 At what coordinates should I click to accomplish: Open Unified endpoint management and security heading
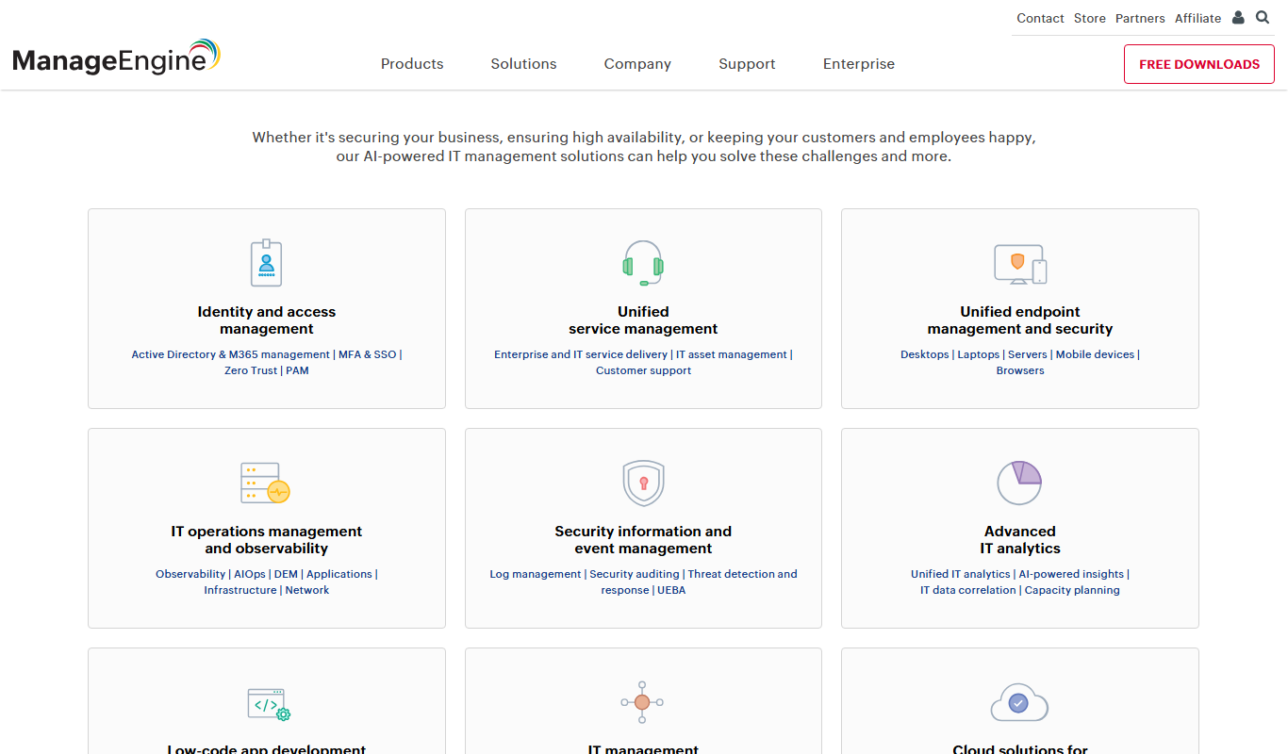tap(1020, 320)
